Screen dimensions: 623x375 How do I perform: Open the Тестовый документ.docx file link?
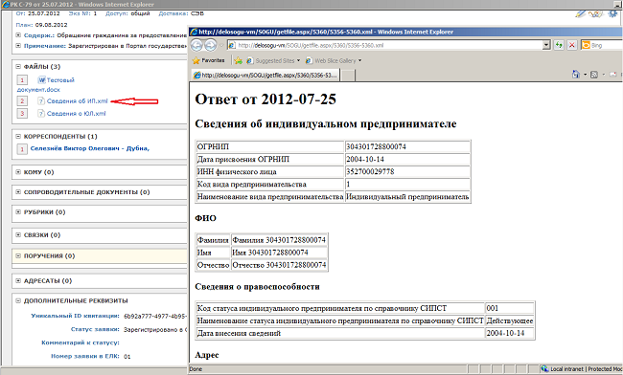click(60, 80)
